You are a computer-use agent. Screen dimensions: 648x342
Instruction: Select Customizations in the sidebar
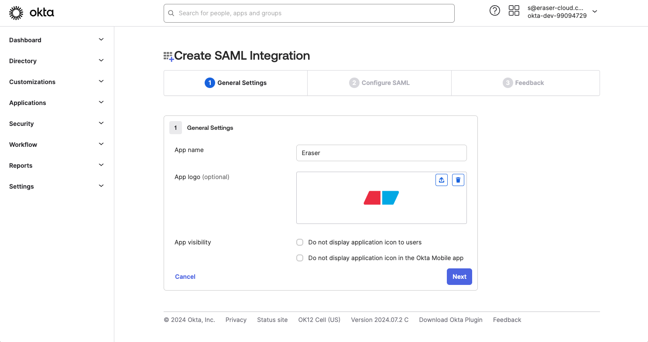[32, 82]
